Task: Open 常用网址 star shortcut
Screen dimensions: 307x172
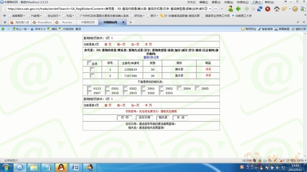Action: click(x=249, y=29)
